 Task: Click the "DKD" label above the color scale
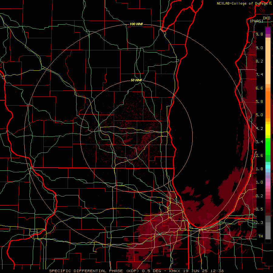coord(266,18)
